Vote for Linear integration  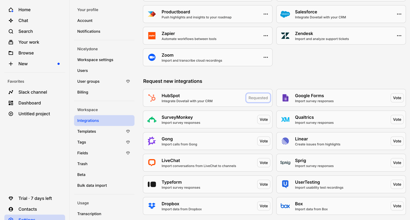click(397, 141)
